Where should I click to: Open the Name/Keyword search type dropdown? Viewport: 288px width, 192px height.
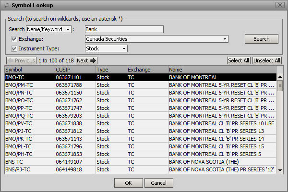[48, 29]
